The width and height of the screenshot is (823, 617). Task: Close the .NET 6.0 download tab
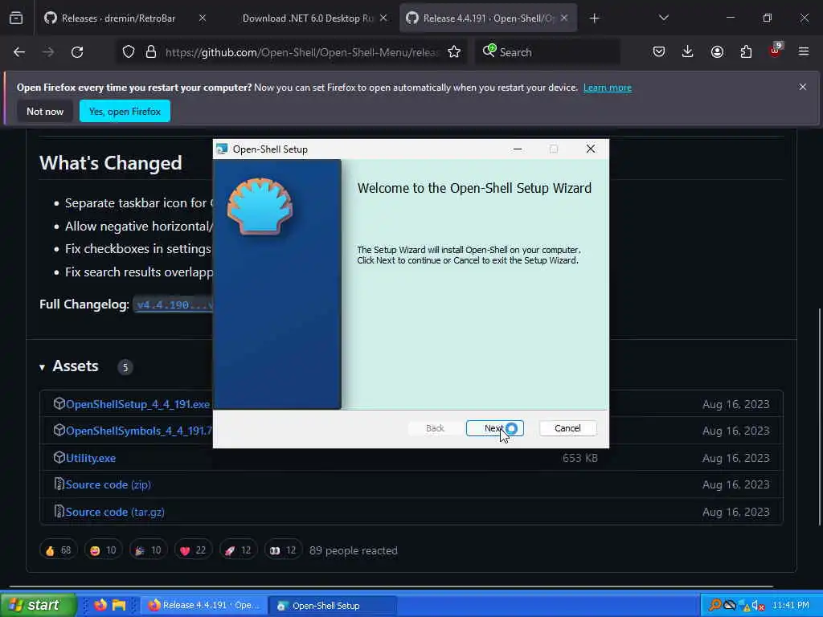tap(383, 18)
